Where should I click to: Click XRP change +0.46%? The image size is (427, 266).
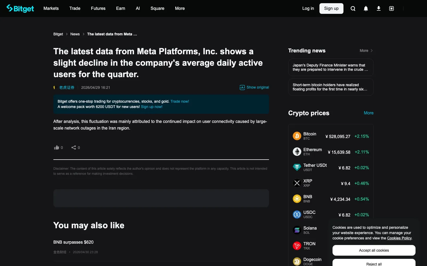click(362, 183)
